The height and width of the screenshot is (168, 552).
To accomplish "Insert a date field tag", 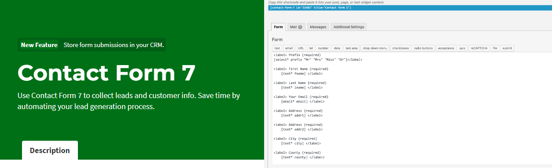I will tap(337, 48).
